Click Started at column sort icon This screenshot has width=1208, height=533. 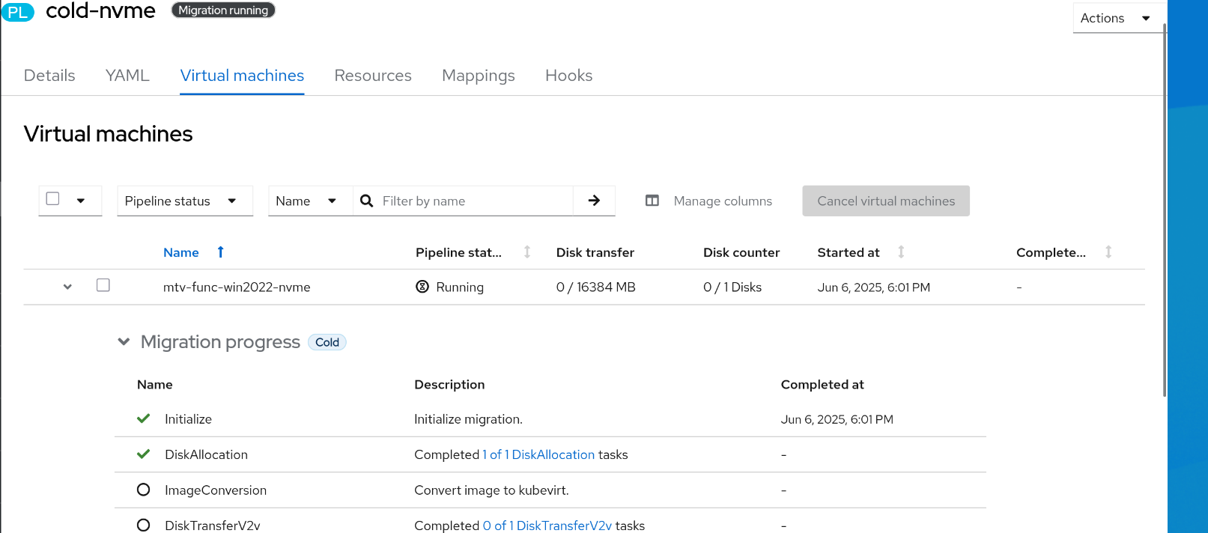[901, 252]
